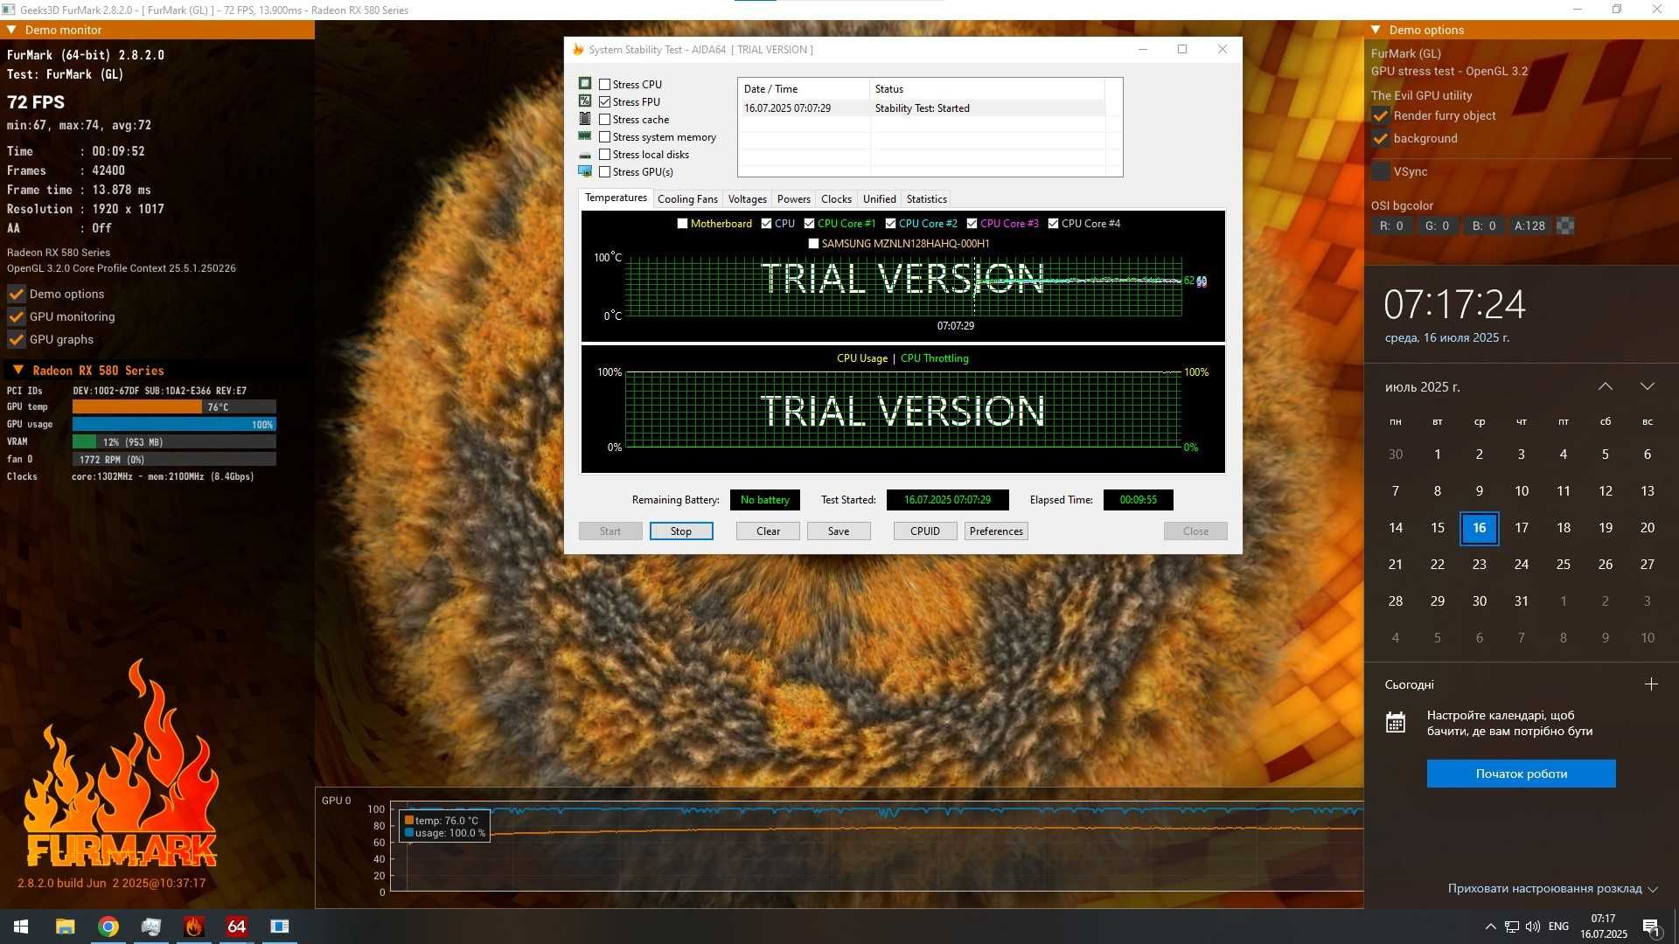Toggle the background option in FurMark

[1380, 138]
